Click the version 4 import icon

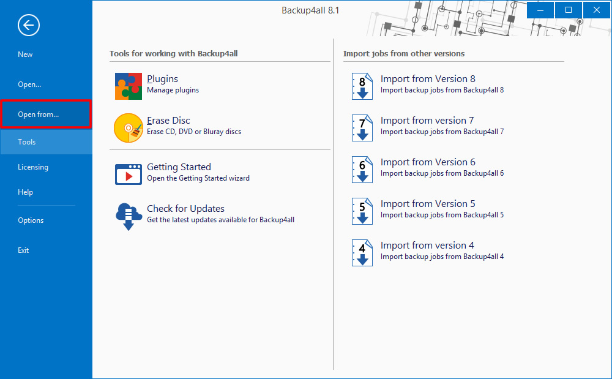[362, 252]
